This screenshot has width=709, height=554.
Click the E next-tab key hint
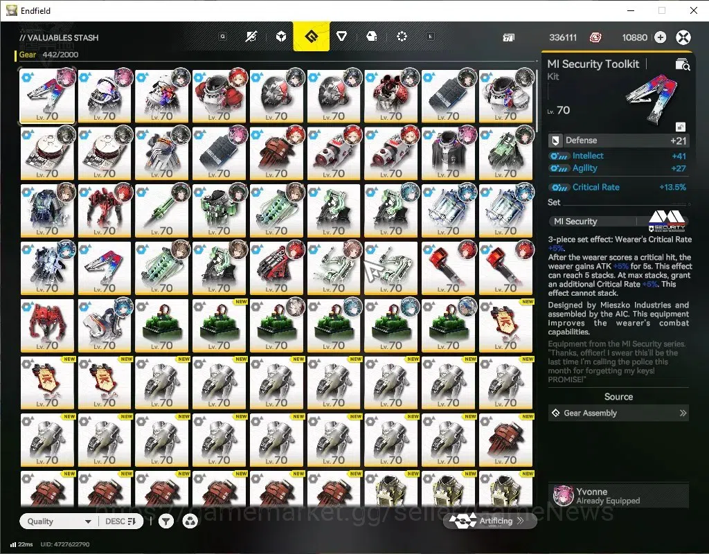click(x=430, y=37)
